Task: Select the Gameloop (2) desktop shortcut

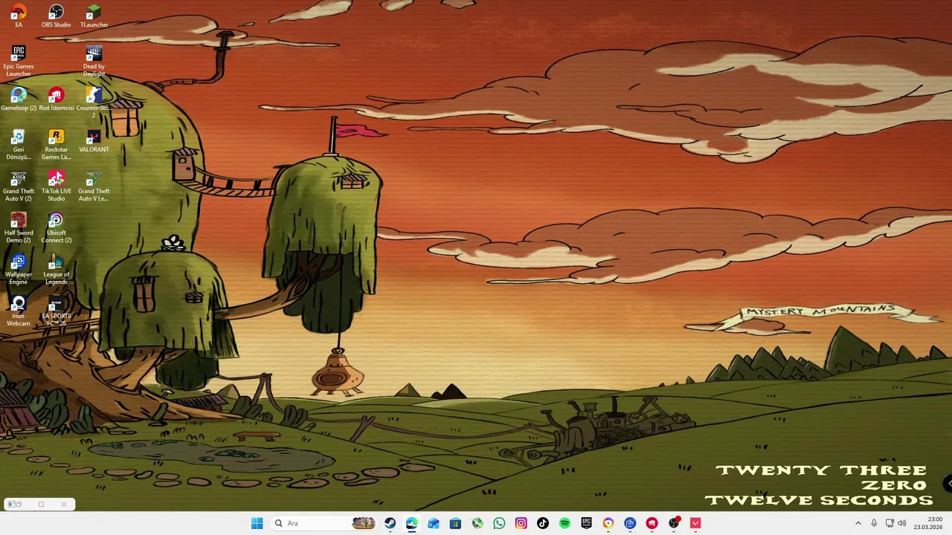Action: pos(19,99)
